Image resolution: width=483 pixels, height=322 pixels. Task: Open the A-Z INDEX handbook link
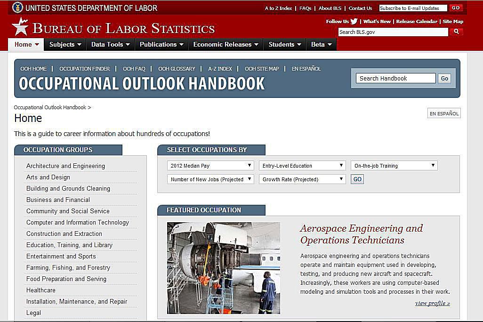[x=220, y=69]
